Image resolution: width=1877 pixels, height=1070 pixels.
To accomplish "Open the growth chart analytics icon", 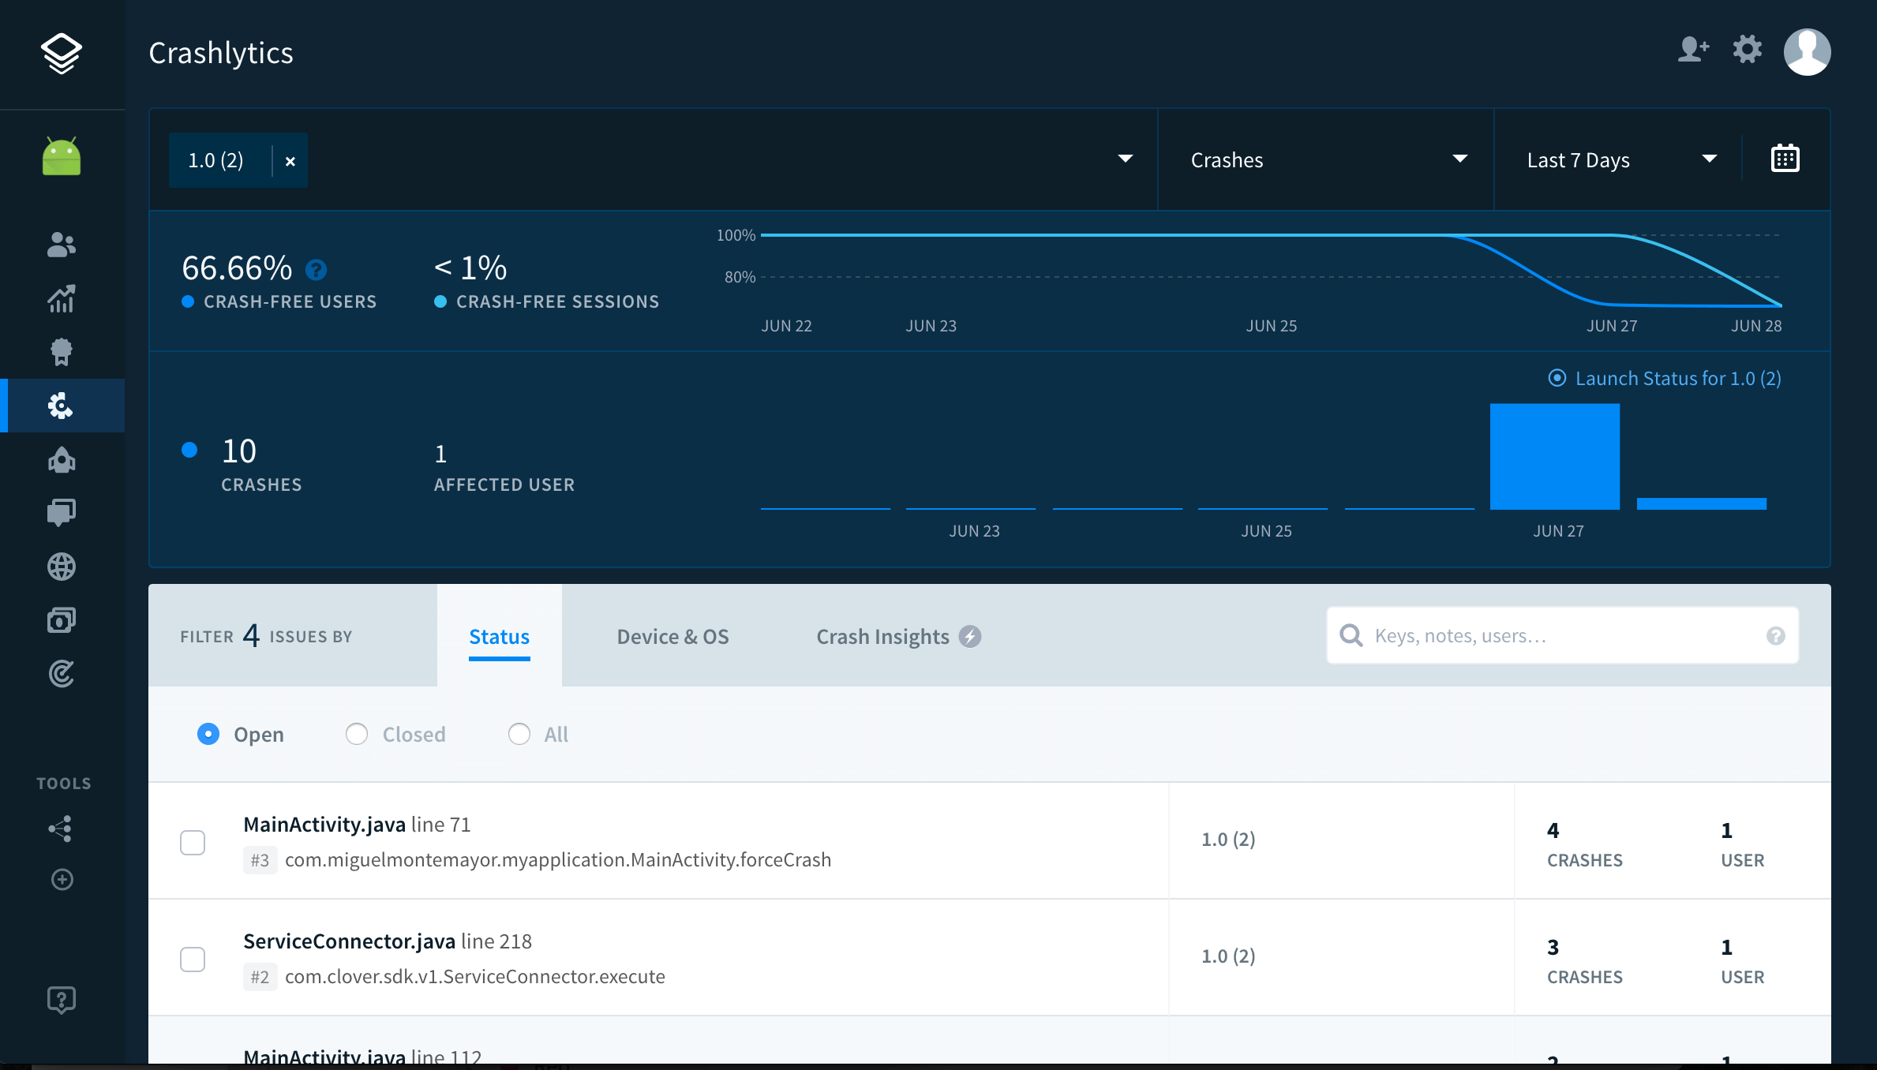I will [62, 298].
